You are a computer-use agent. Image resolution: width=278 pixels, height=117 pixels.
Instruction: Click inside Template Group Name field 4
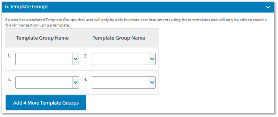click(x=120, y=82)
